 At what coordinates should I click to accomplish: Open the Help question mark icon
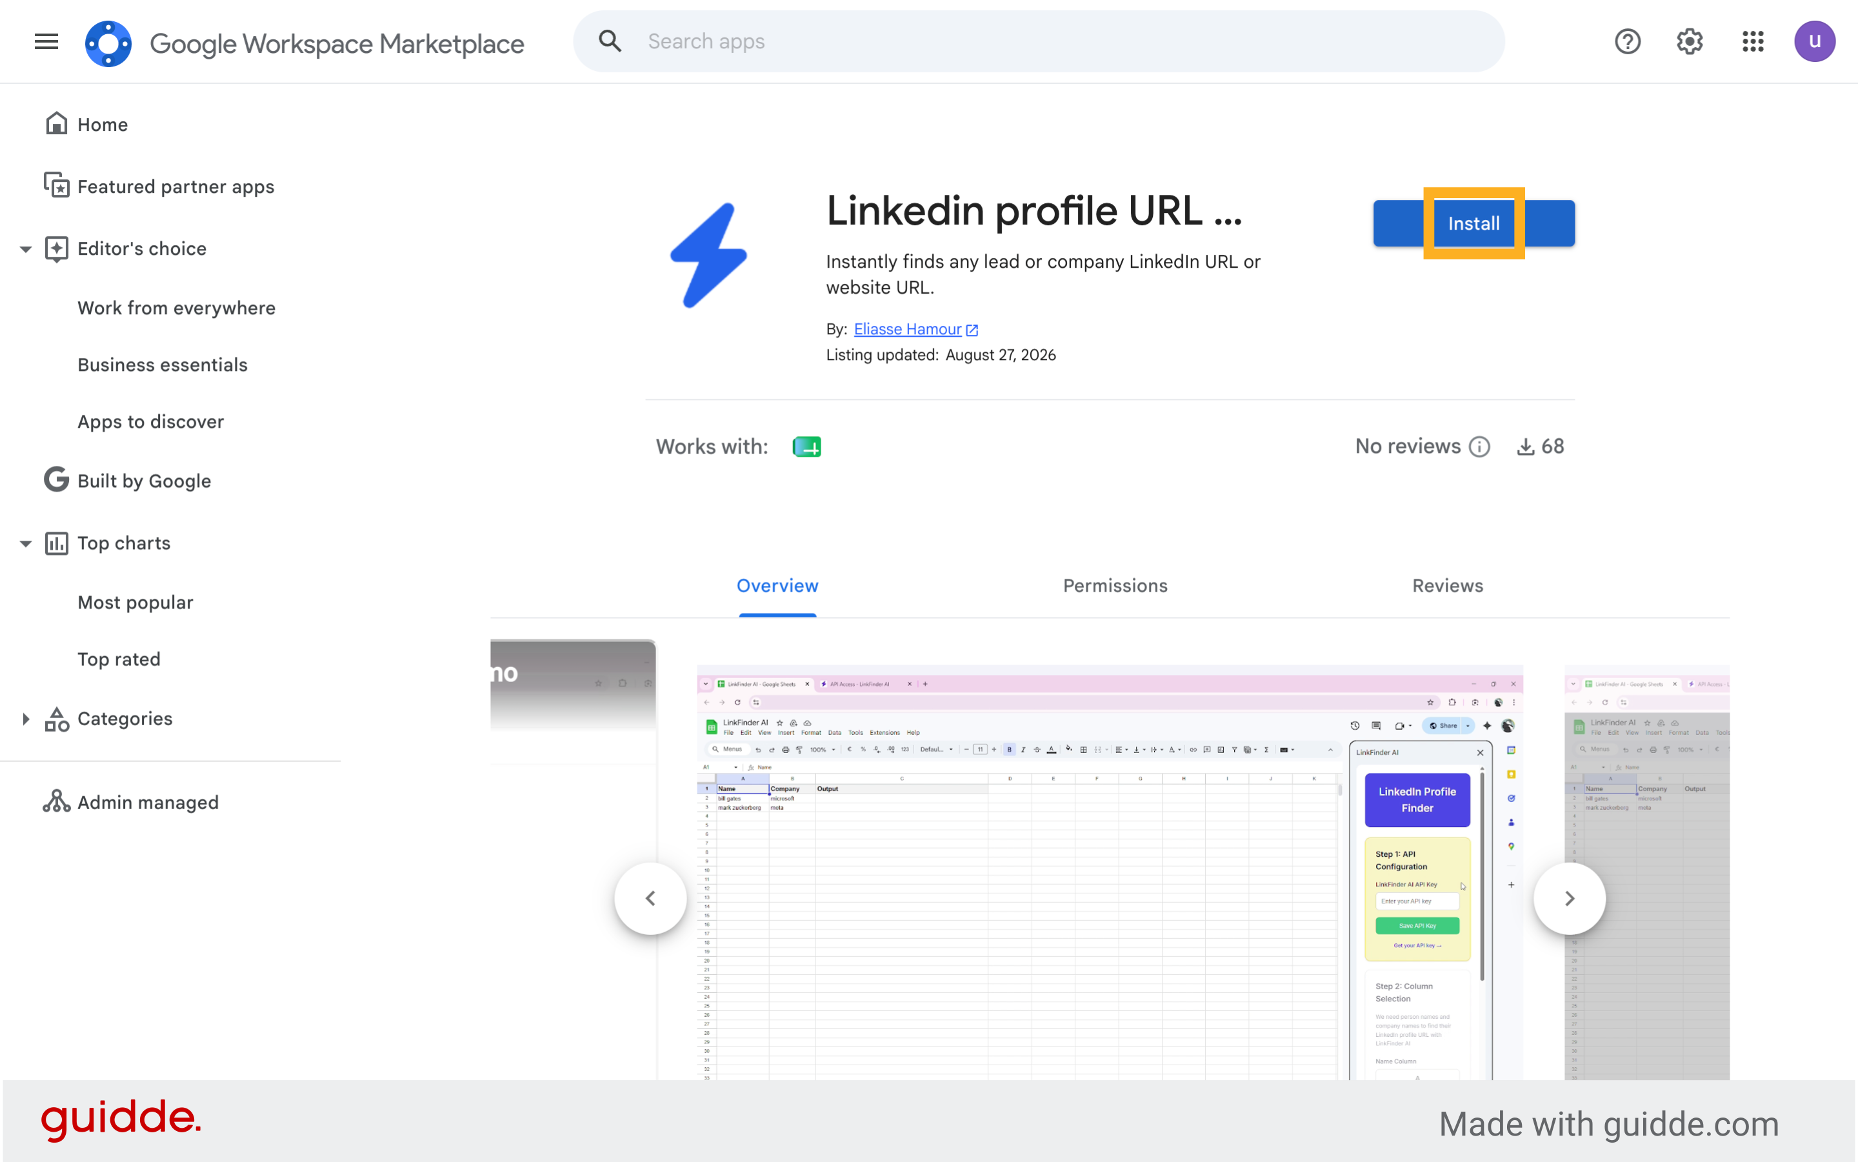click(1628, 41)
